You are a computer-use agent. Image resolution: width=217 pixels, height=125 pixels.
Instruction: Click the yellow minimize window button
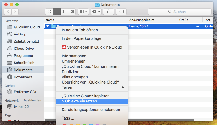tap(12, 5)
